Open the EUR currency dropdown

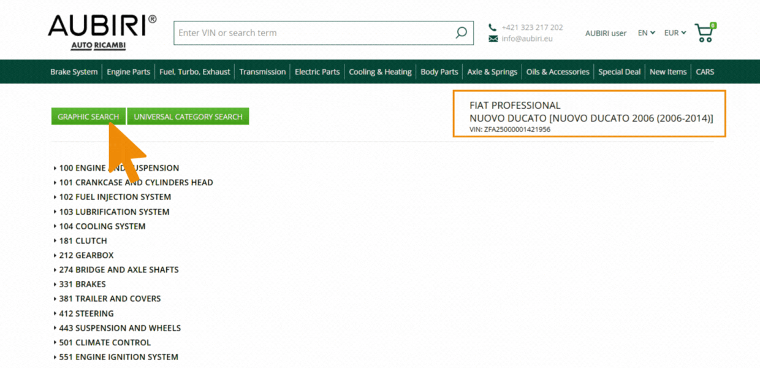click(675, 33)
